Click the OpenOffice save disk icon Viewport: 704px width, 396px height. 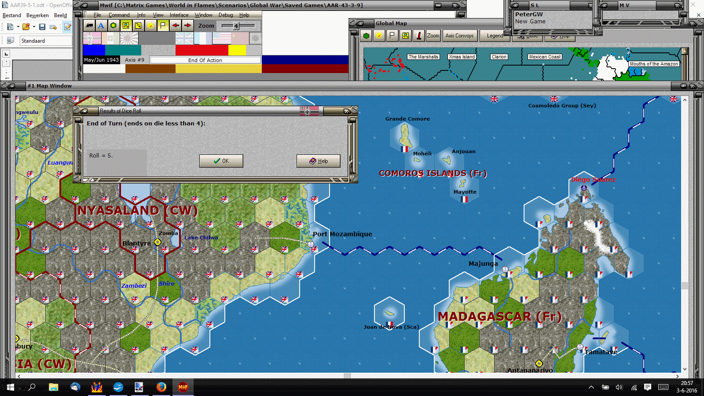(x=42, y=27)
